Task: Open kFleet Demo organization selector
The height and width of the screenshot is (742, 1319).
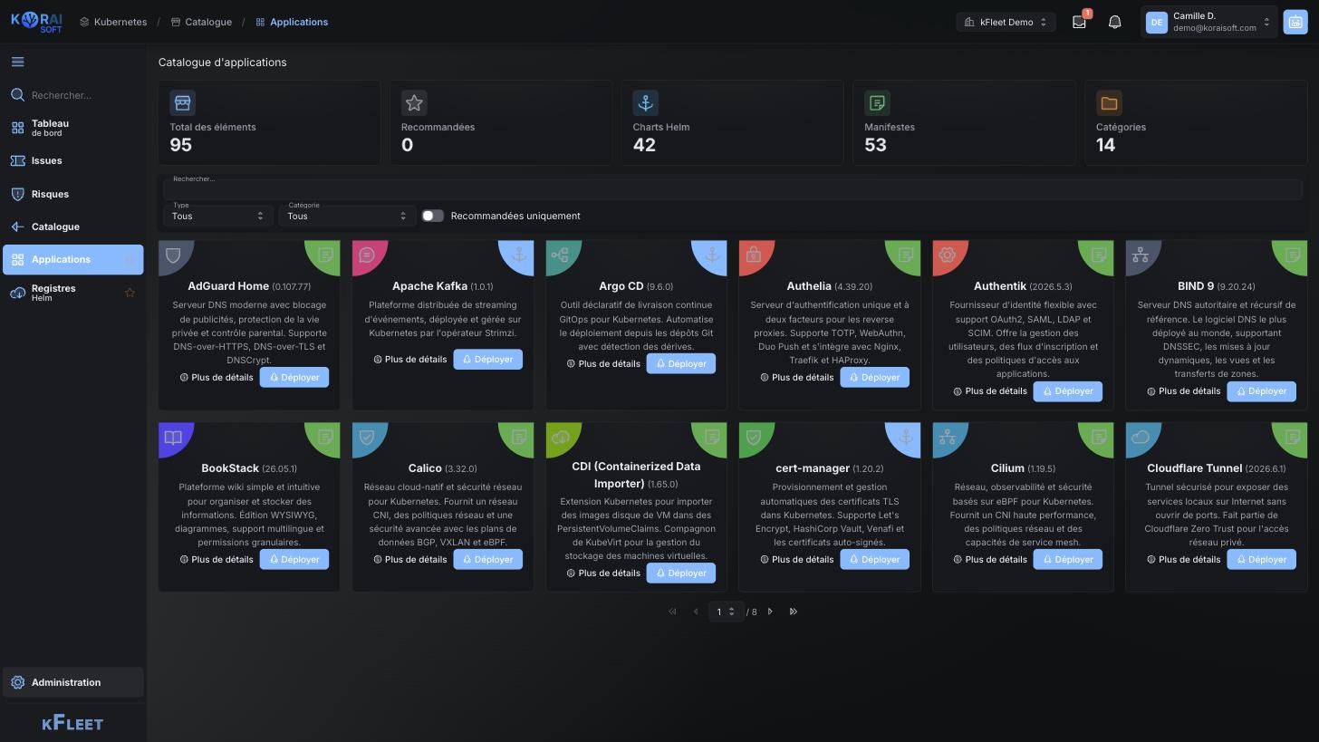Action: point(1006,22)
